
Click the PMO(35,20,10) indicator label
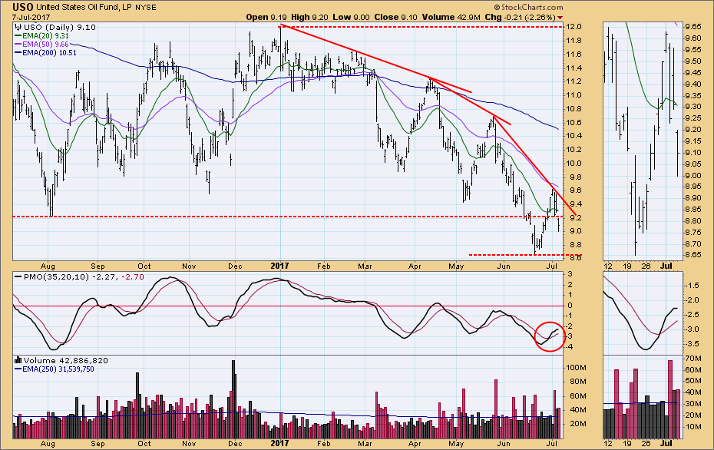pos(56,276)
